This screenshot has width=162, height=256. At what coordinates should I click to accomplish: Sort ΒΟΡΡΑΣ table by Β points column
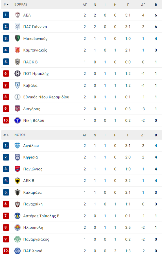[156, 5]
